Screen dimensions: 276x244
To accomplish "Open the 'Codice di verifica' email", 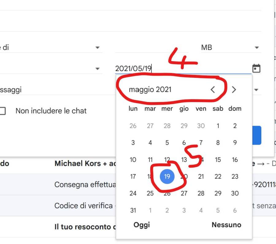I will coord(83,206).
